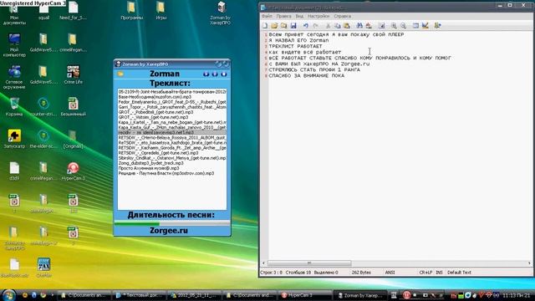
Task: Click the ANSI encoding entry in the status bar
Action: coord(390,273)
